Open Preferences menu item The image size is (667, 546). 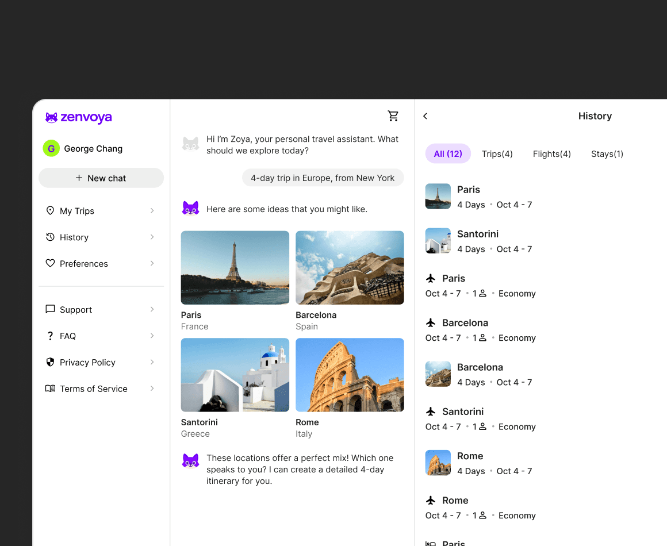101,264
